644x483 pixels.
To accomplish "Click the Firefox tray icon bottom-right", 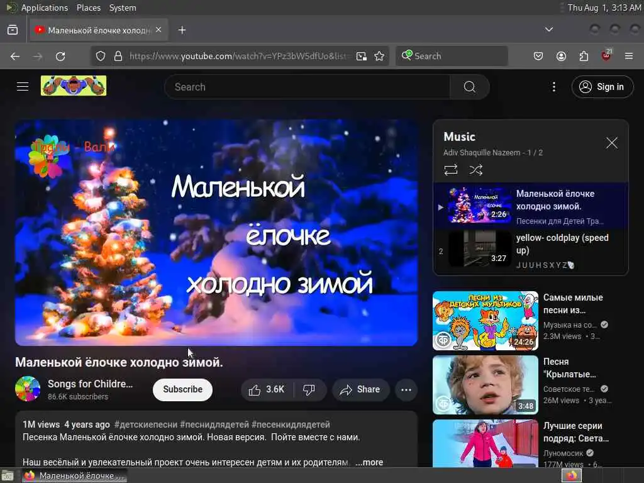I will (572, 475).
